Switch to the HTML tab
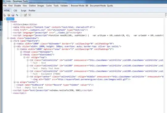The width and height of the screenshot is (167, 113). point(7,10)
